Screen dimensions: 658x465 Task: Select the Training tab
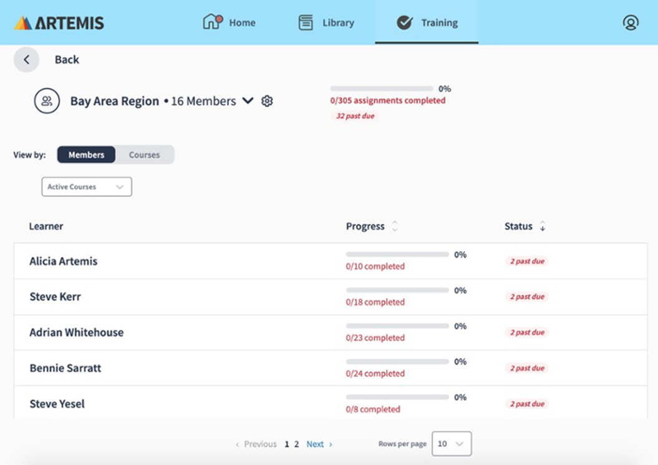pyautogui.click(x=427, y=23)
